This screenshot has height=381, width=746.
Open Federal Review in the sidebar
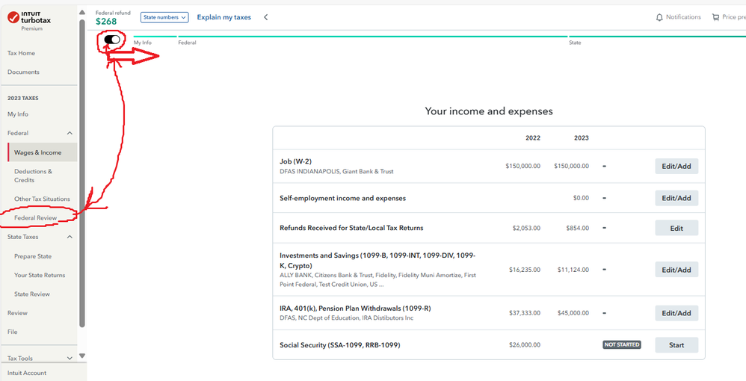pos(36,218)
